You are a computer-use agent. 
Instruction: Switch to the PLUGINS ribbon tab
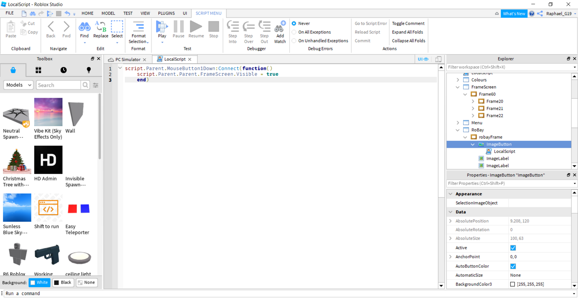(x=166, y=13)
